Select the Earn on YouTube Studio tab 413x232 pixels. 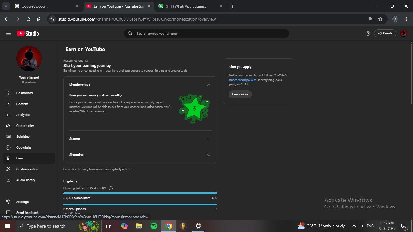tap(118, 6)
